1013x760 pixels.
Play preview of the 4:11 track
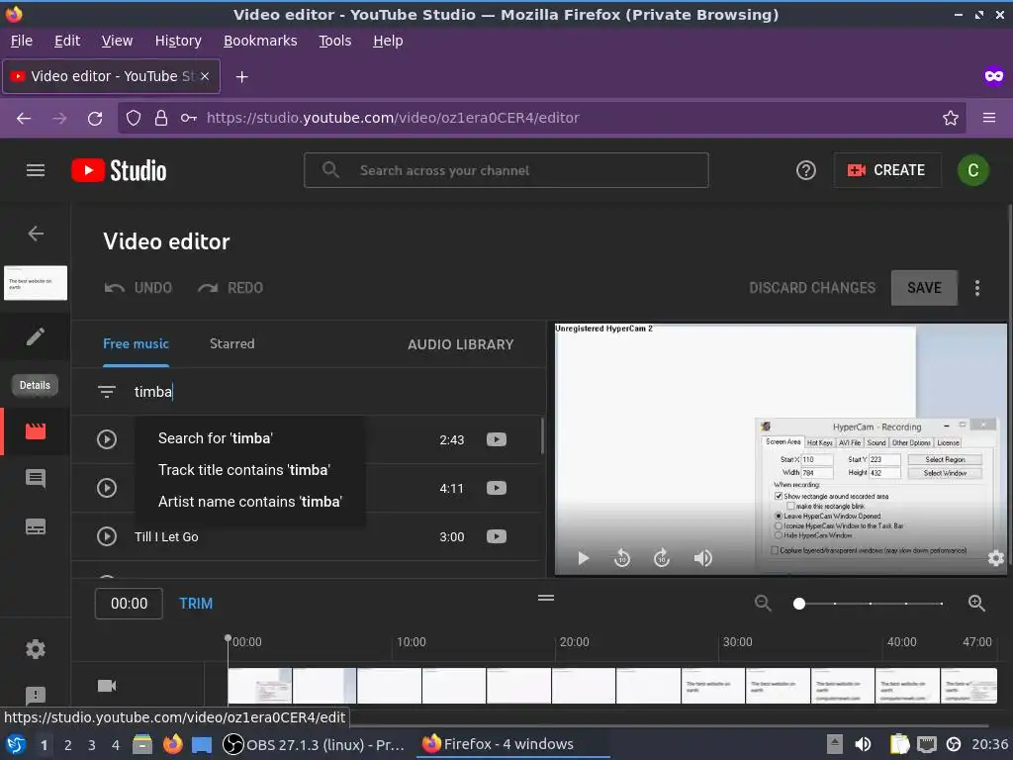point(107,488)
